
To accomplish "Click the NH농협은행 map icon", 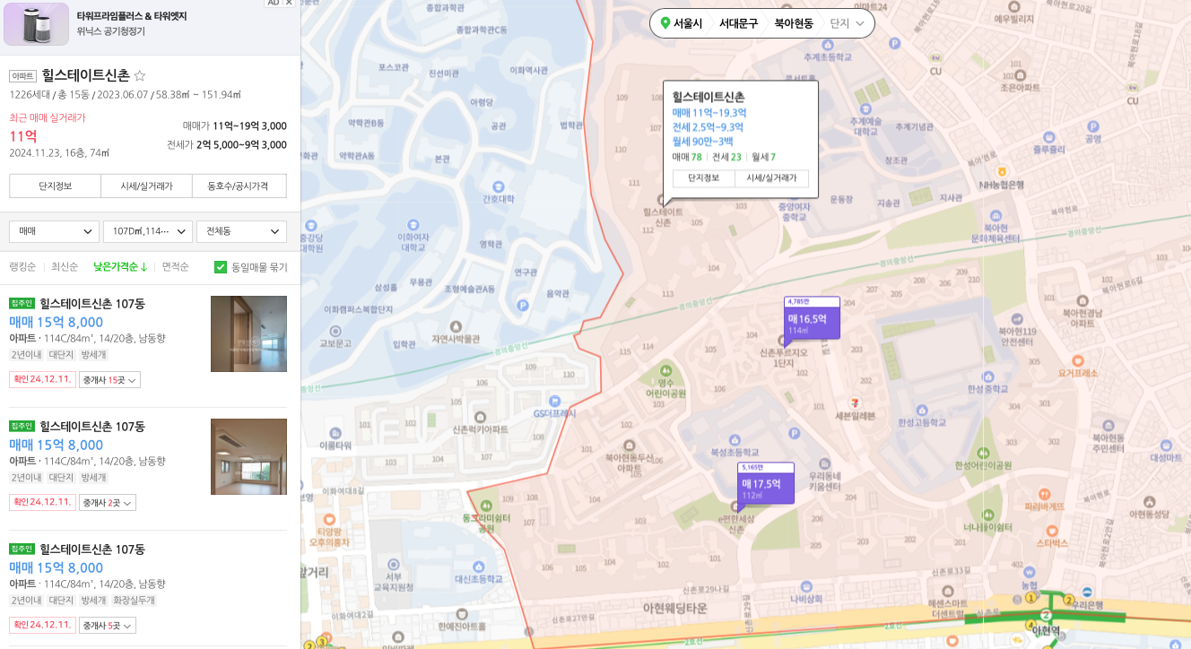I will [1002, 171].
